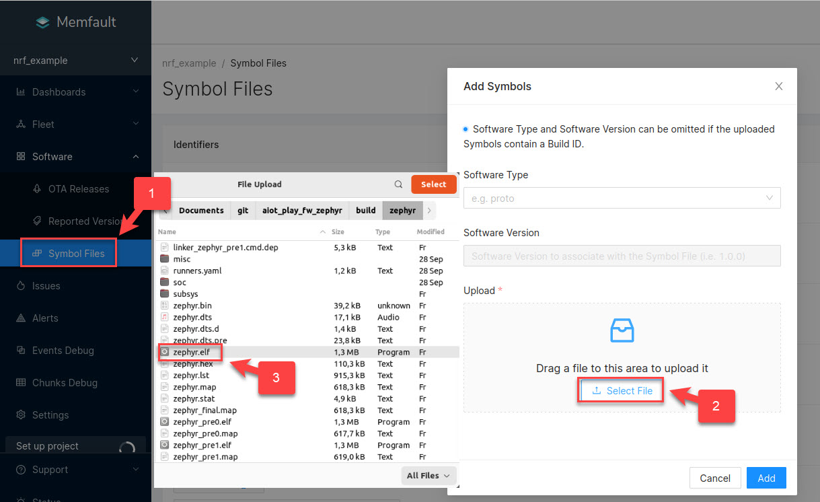
Task: Sort files by Size column
Action: click(338, 231)
